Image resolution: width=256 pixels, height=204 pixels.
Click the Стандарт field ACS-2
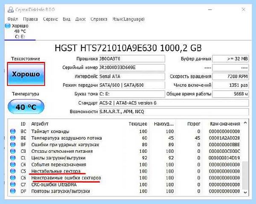tap(174, 103)
